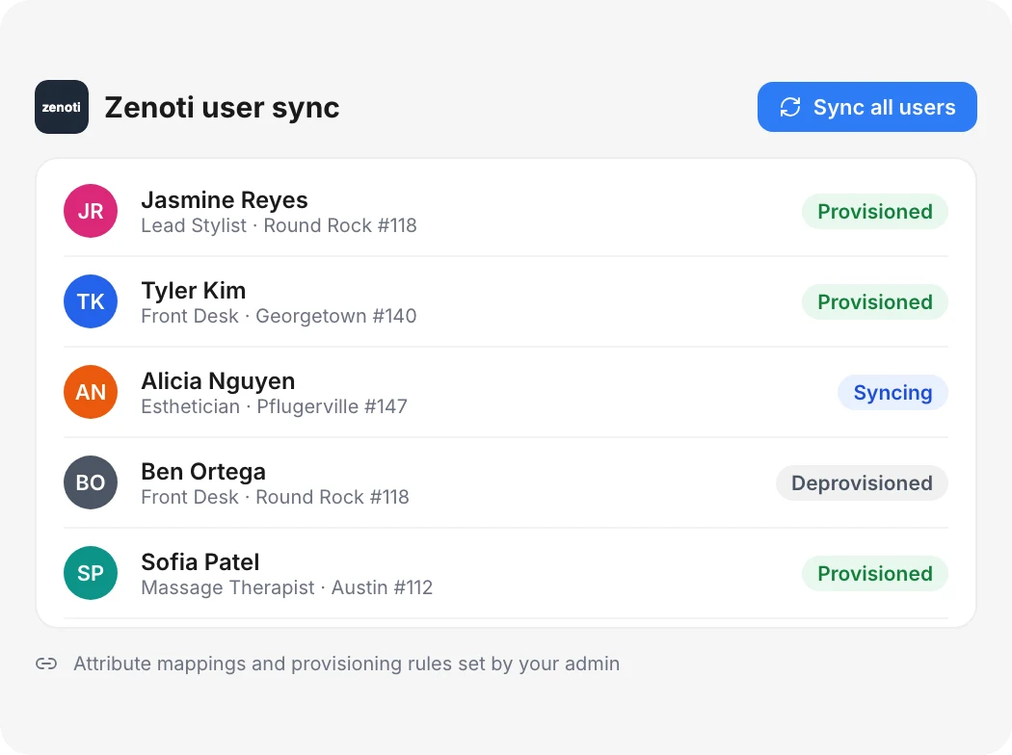
Task: Open Ben Ortega's BO avatar
Action: (91, 482)
